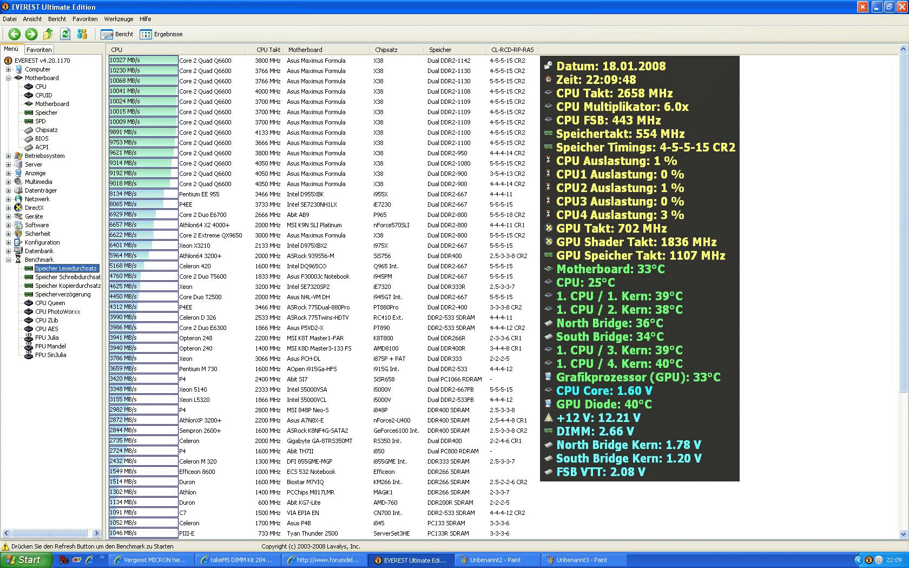Open Speicherverzögerung benchmark
The image size is (909, 568).
63,294
